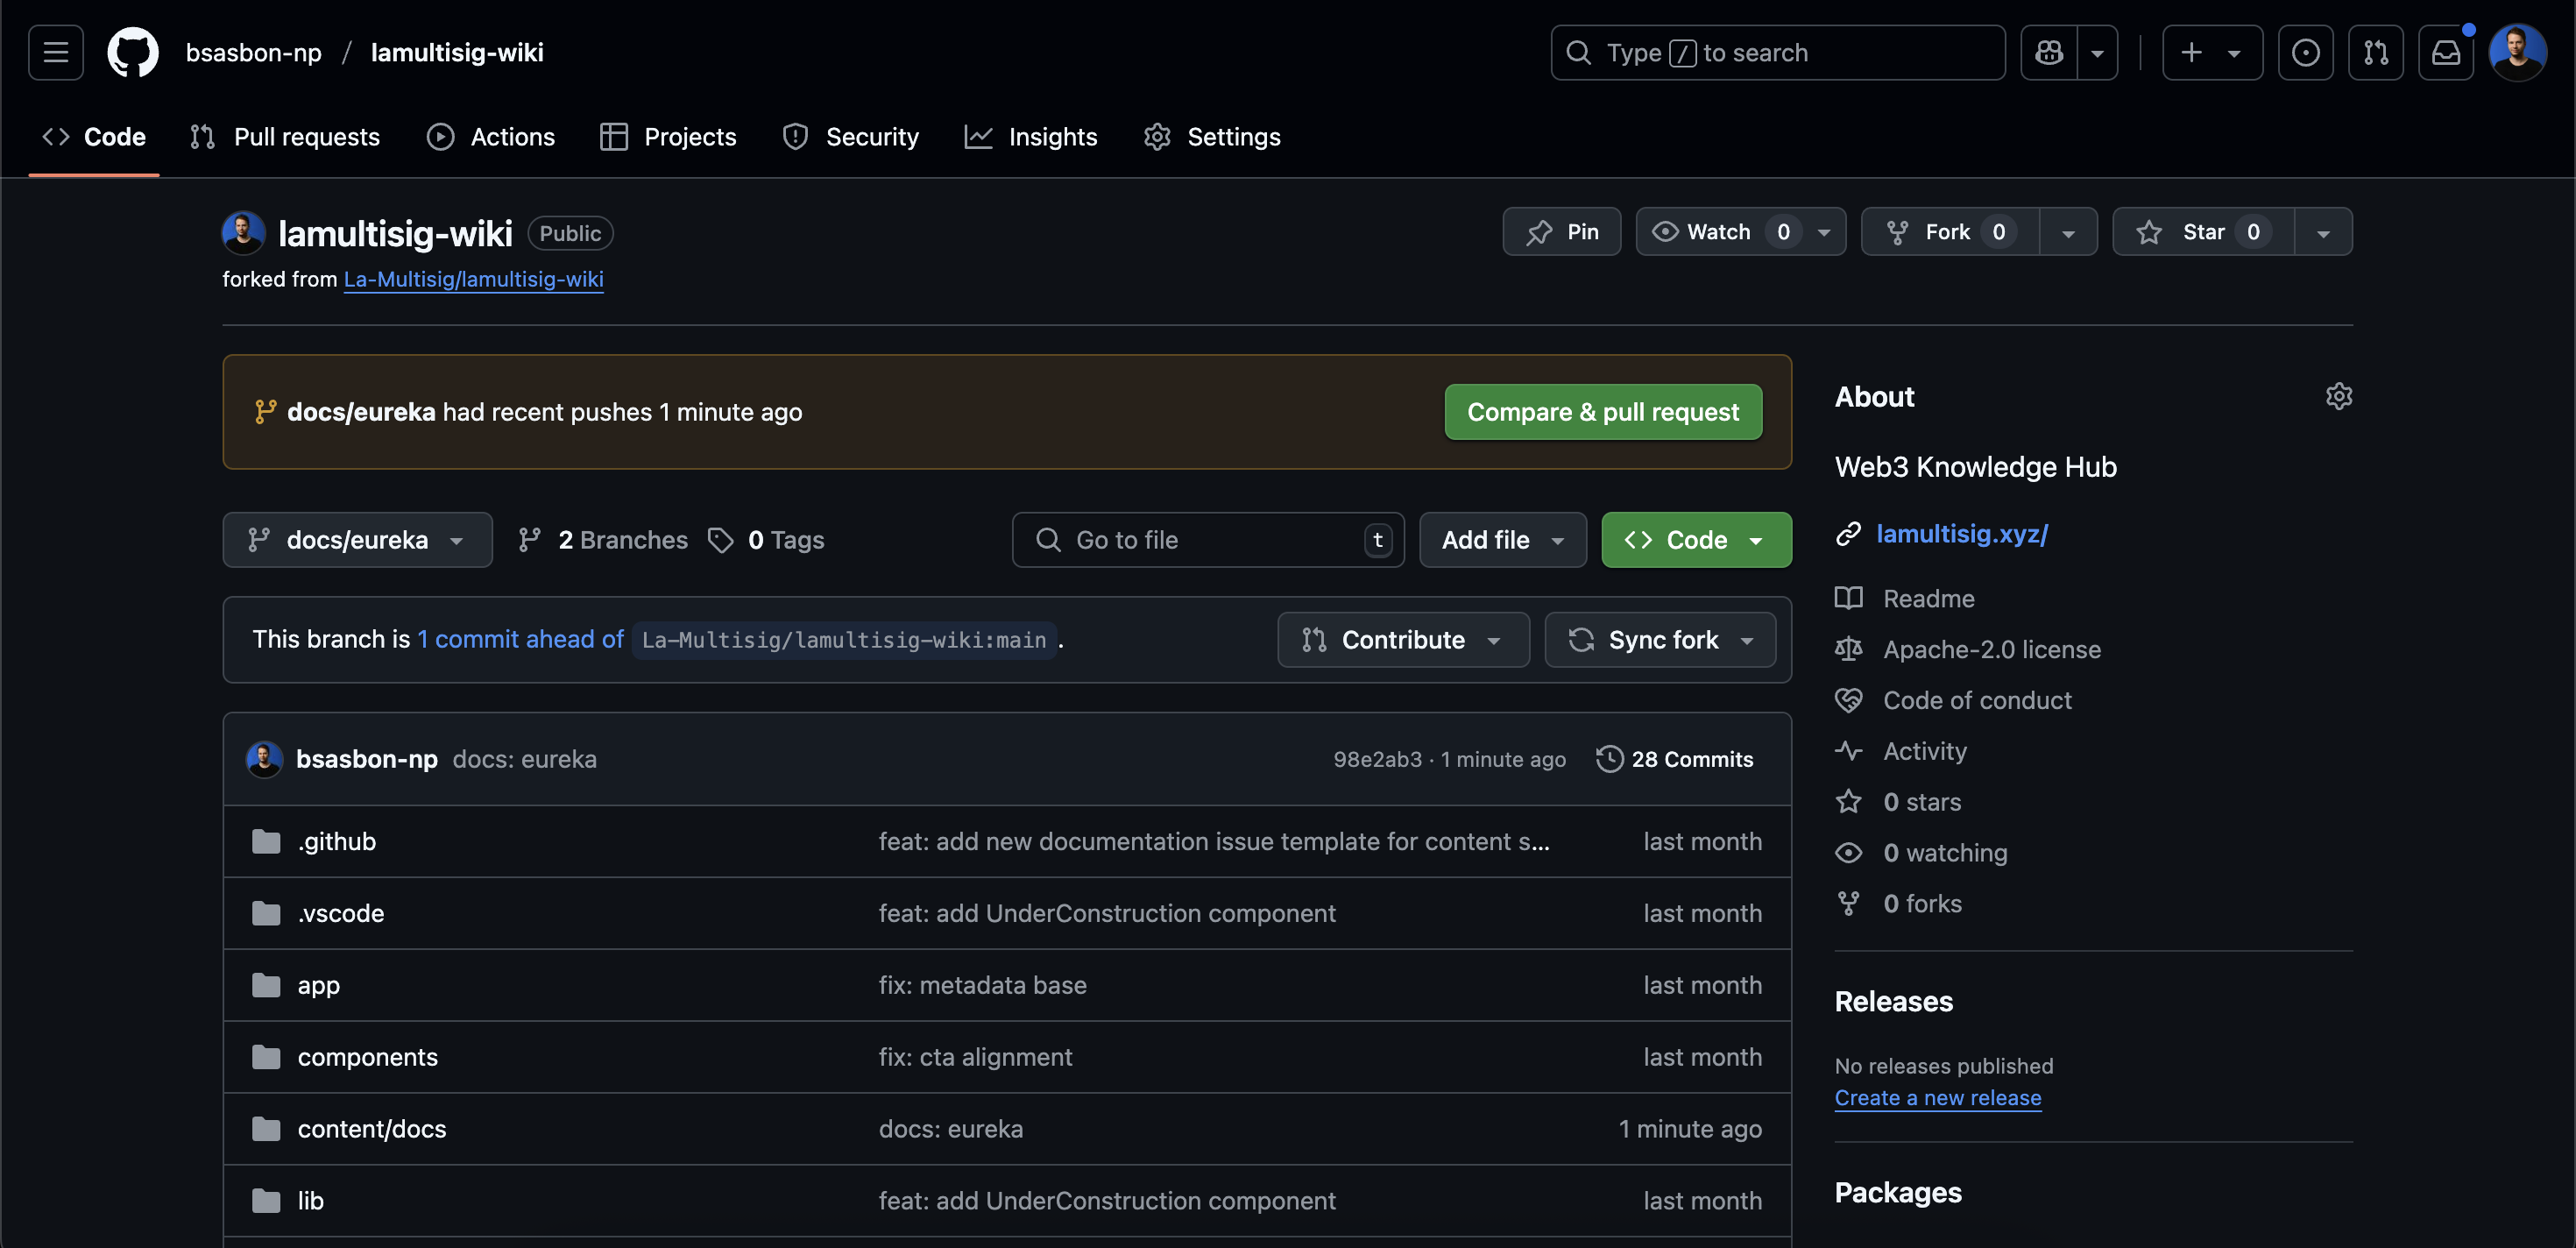Switch to the Pull requests tab

click(x=285, y=137)
